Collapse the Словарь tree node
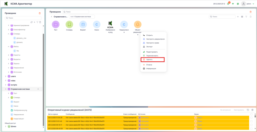257x132 pixels. click(x=8, y=34)
